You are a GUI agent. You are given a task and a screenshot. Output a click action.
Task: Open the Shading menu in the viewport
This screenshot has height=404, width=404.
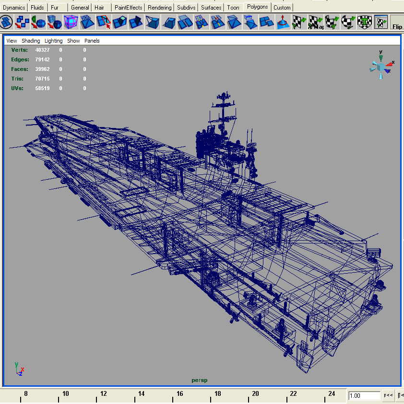[x=31, y=41]
